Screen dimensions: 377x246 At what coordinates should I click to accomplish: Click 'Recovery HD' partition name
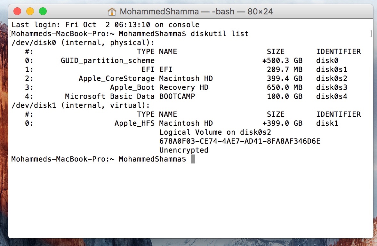coord(184,87)
